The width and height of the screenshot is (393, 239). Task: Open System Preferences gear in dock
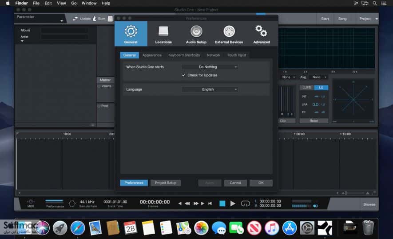click(307, 228)
